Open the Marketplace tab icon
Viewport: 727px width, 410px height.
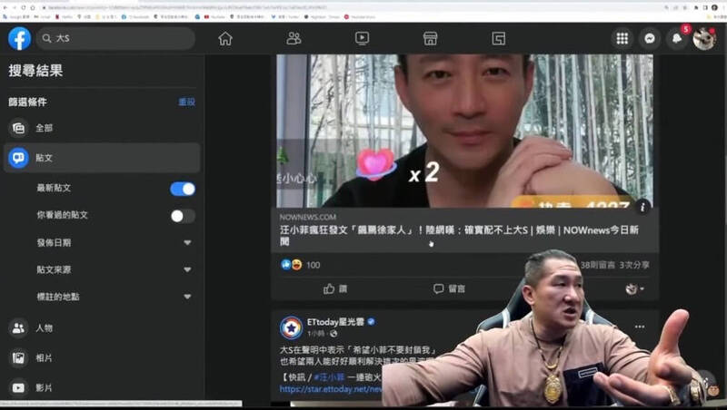[x=430, y=38]
